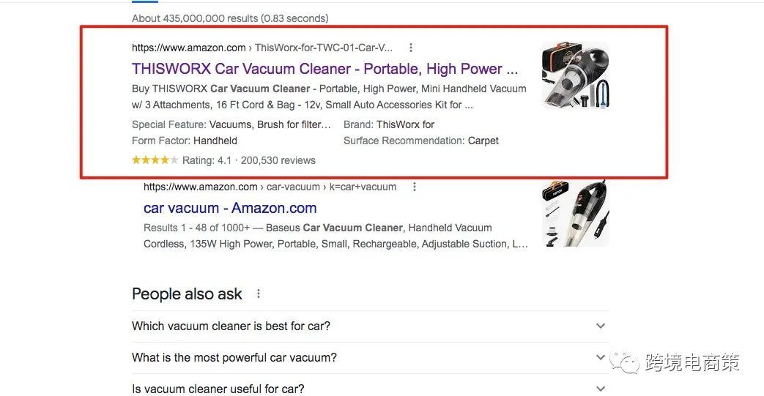The height and width of the screenshot is (396, 764).
Task: Click the THISWORX vacuum product thumbnail
Action: [x=576, y=75]
